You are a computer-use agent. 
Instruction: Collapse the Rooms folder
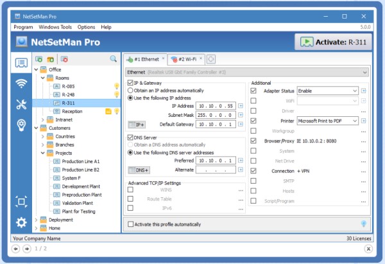(x=43, y=78)
